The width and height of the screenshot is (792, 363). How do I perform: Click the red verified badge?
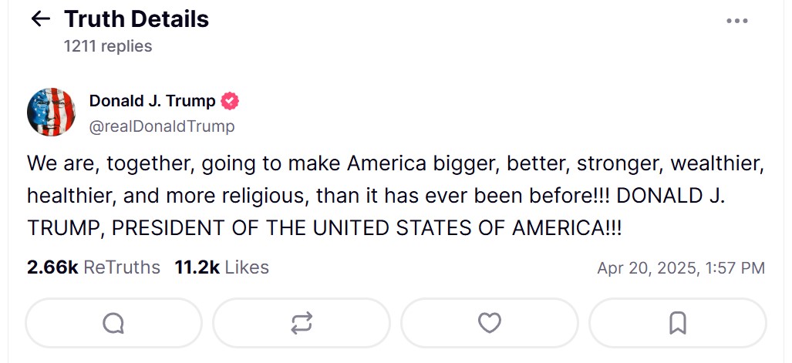coord(230,101)
